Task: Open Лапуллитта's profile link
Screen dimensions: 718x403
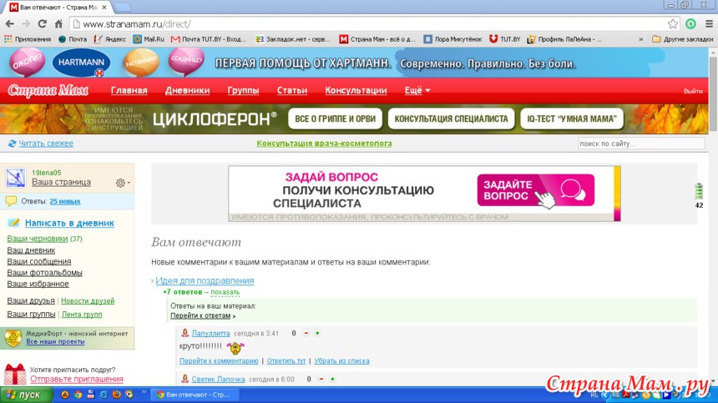Action: click(210, 334)
